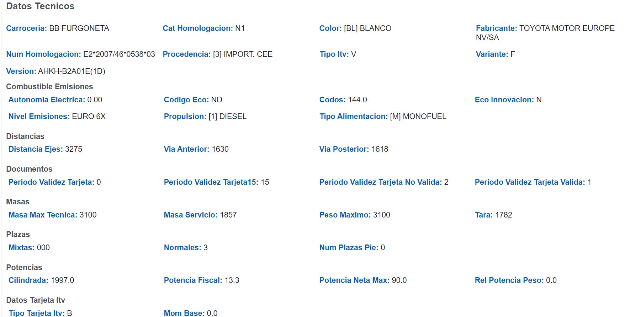
Task: Select the Fabricante field label
Action: click(x=496, y=28)
